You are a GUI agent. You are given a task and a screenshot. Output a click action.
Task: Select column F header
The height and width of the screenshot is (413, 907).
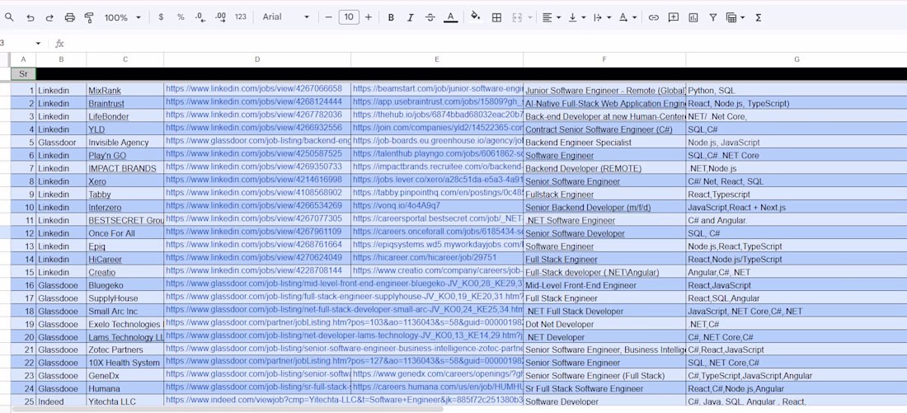point(604,59)
